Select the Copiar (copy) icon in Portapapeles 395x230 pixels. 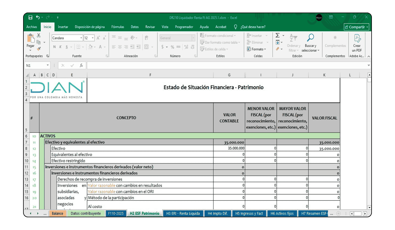(39, 42)
